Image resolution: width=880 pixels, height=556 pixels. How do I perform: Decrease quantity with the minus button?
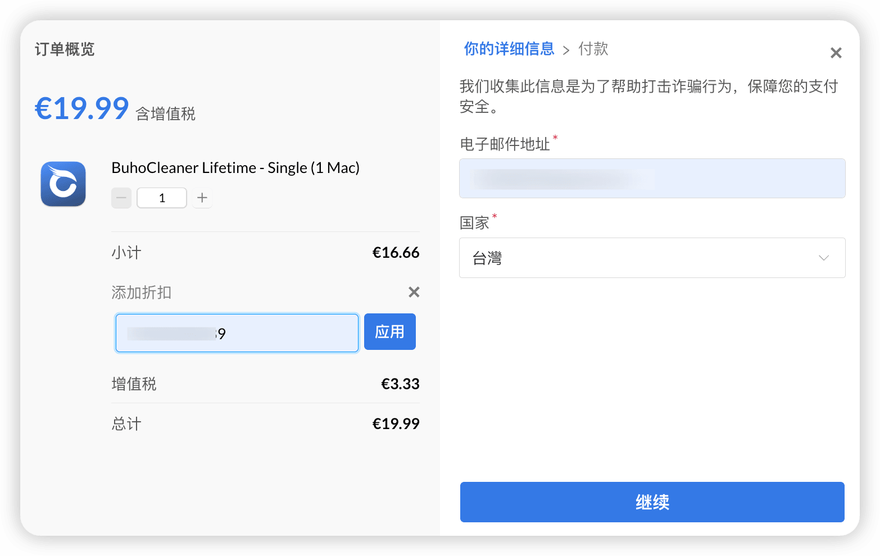tap(121, 198)
